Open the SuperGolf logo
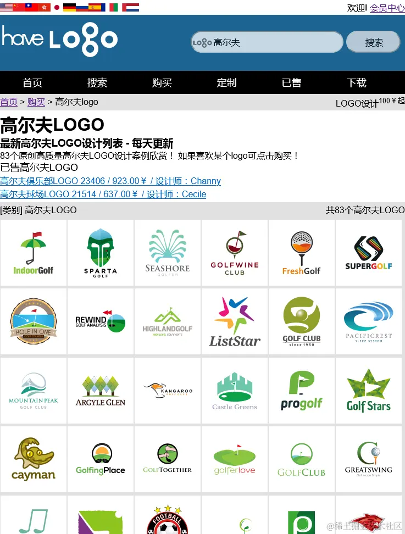The width and height of the screenshot is (405, 534). click(x=369, y=253)
